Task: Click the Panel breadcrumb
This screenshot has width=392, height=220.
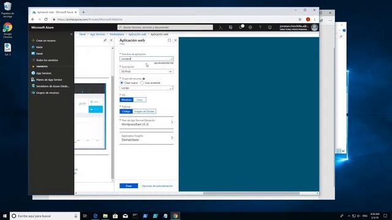Action: pyautogui.click(x=83, y=34)
